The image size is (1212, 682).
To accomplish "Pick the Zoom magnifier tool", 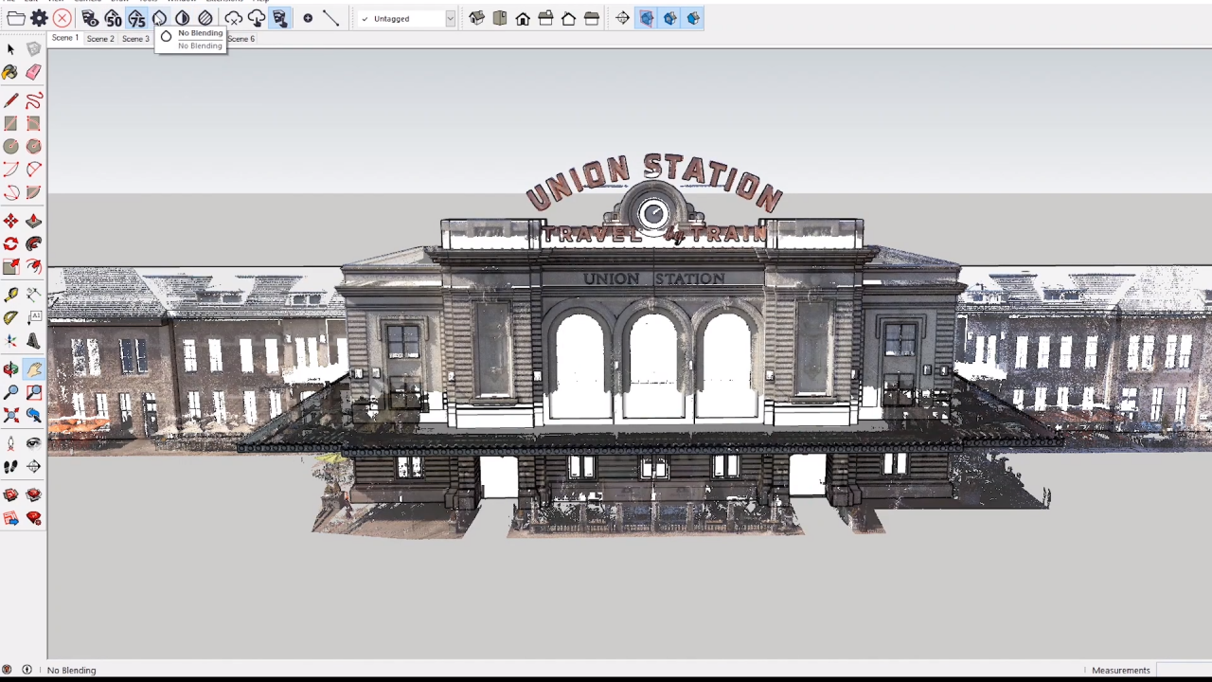I will pos(10,391).
